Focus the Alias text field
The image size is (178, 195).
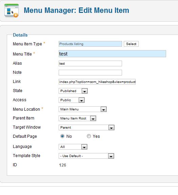90,64
